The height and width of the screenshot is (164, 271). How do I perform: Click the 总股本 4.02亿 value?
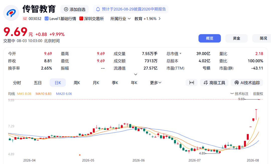point(205,61)
